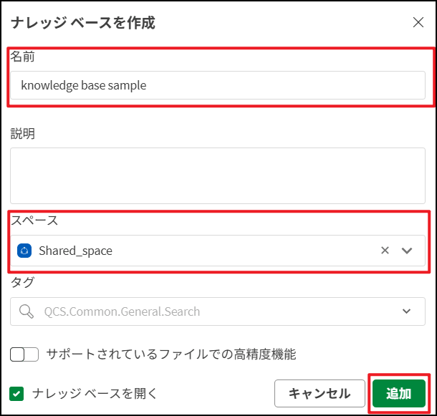Click the magnifier icon in タグ field
This screenshot has width=437, height=416.
coord(27,311)
